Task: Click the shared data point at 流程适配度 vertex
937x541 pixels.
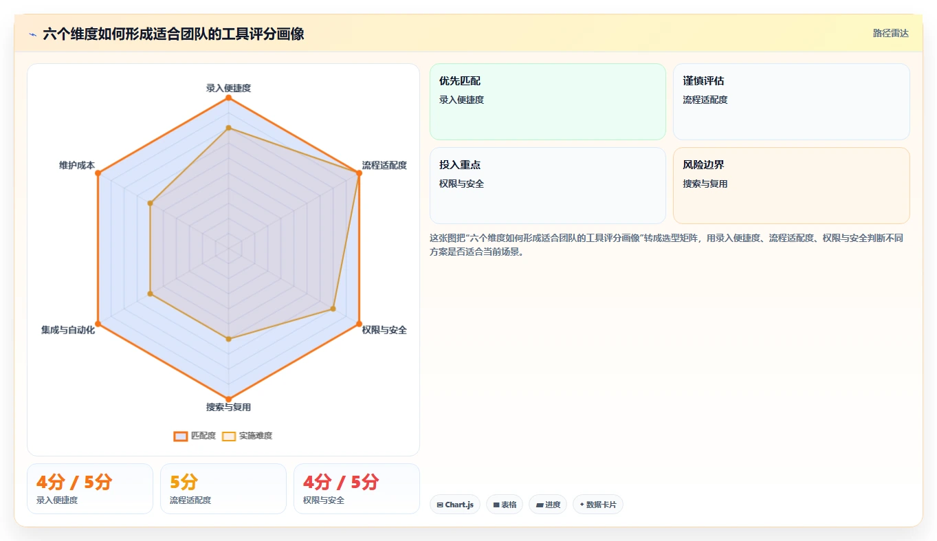Action: [x=359, y=173]
